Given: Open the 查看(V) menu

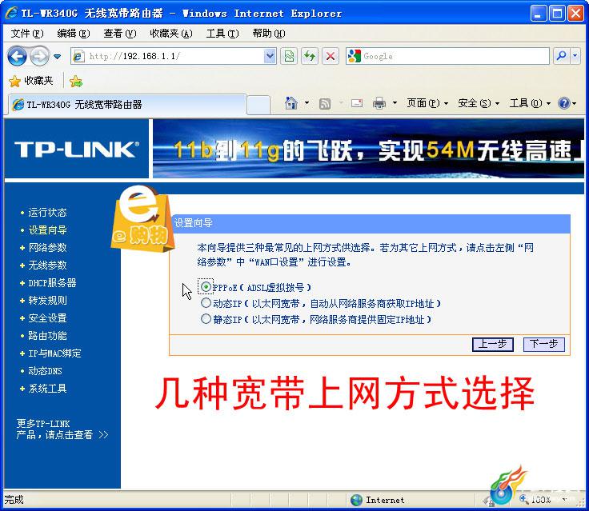Looking at the screenshot, I should pos(120,34).
